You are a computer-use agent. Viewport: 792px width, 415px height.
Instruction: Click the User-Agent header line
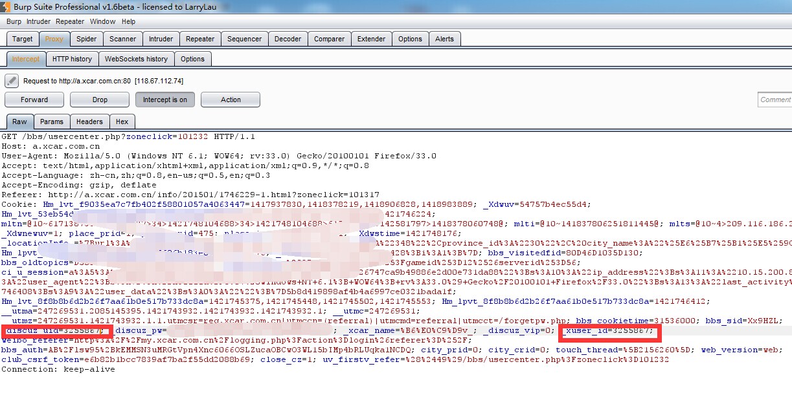point(219,156)
